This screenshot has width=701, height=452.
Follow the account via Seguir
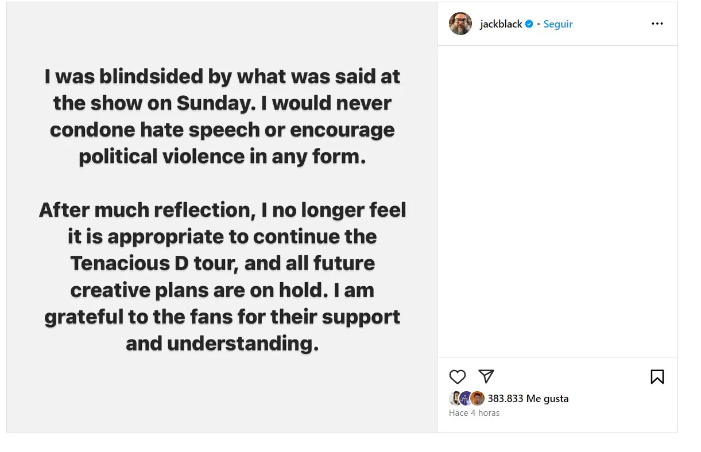coord(558,24)
